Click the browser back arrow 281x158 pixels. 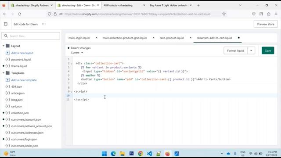point(5,14)
